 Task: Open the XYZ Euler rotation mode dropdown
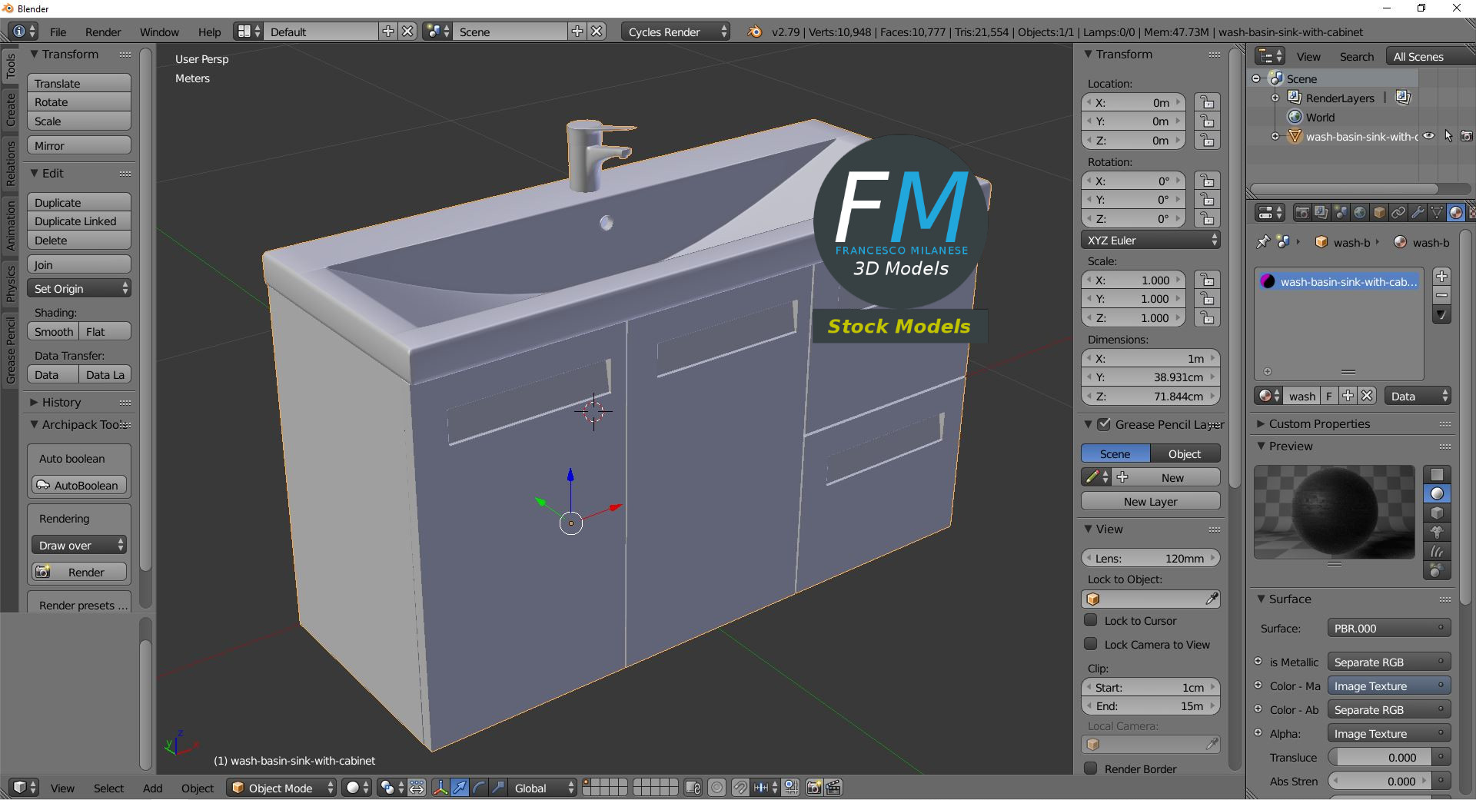(x=1150, y=241)
